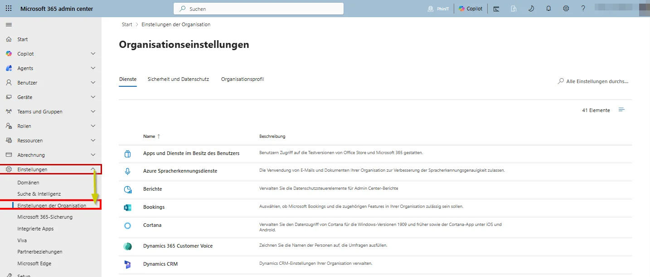Expand the Benutzer navigation chevron
The image size is (650, 277).
tap(93, 83)
